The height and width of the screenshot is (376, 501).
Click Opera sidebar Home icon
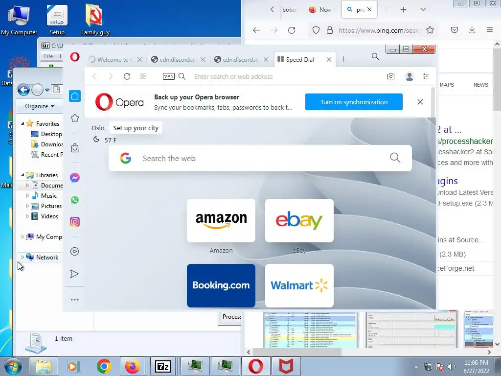click(75, 96)
